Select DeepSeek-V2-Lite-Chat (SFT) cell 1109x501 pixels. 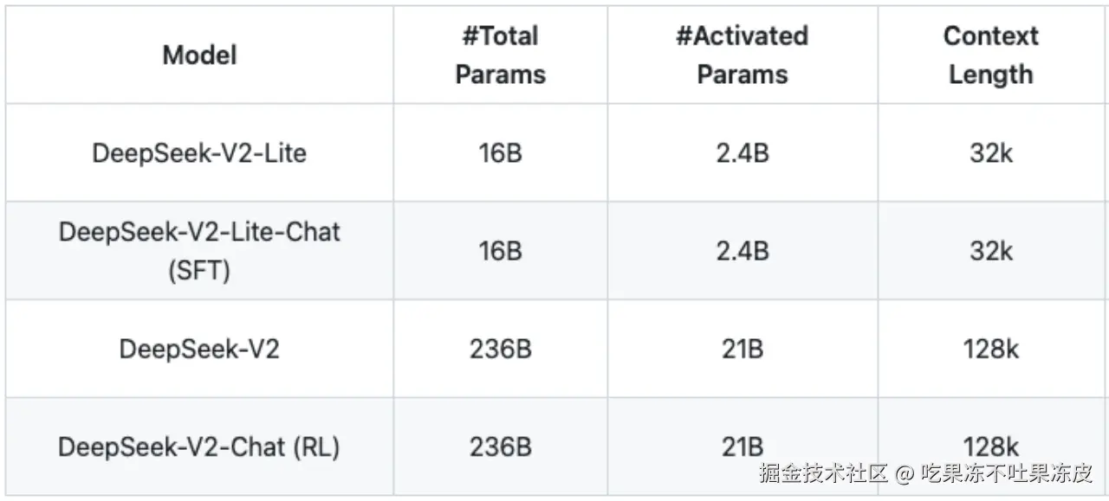(x=199, y=251)
